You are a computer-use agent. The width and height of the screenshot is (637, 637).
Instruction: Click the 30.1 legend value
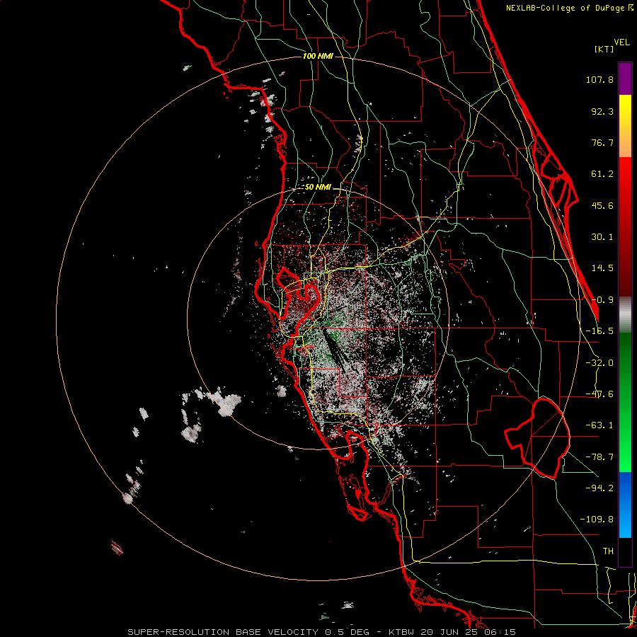pyautogui.click(x=602, y=237)
